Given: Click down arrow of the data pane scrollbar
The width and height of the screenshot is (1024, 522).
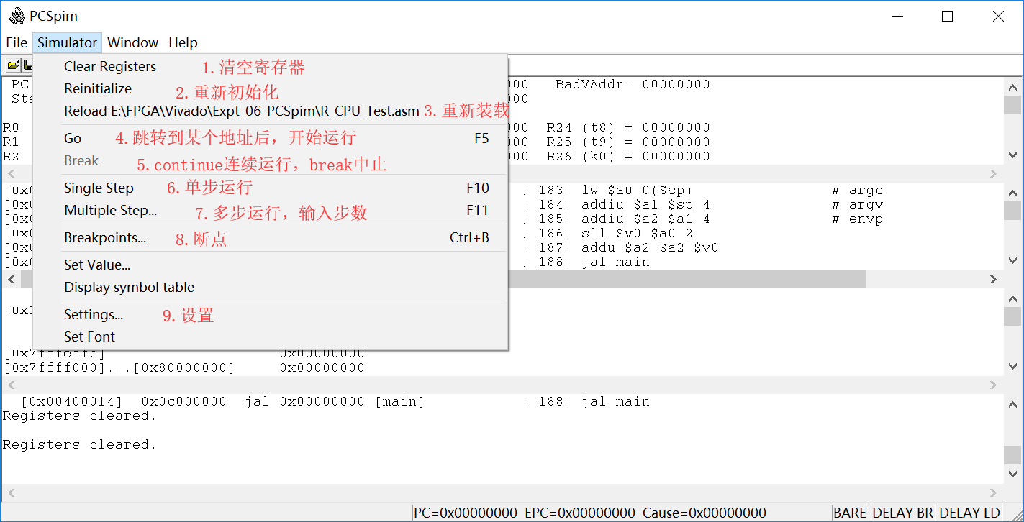Looking at the screenshot, I should (x=1012, y=367).
